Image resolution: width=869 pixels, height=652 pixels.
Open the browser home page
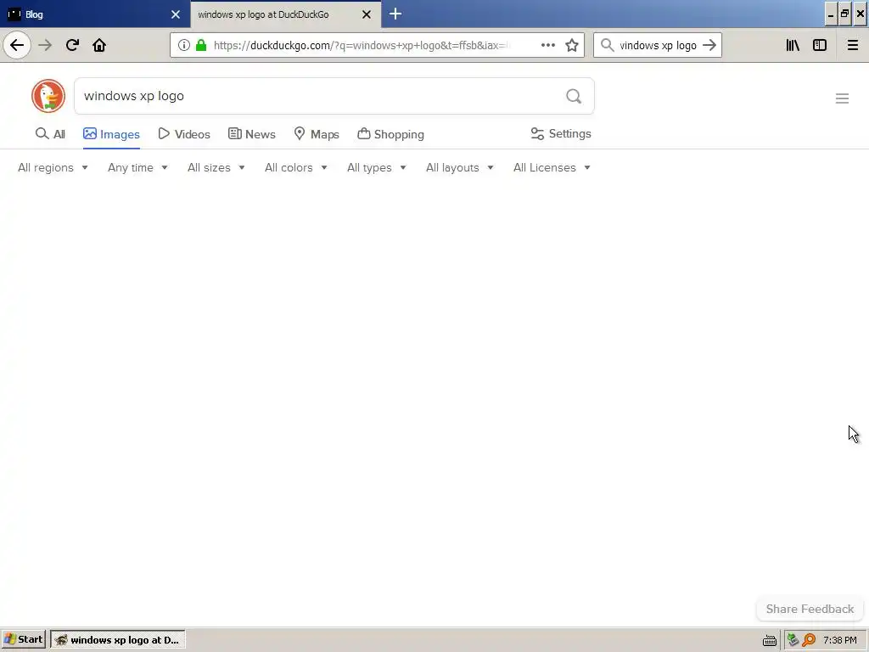coord(99,45)
